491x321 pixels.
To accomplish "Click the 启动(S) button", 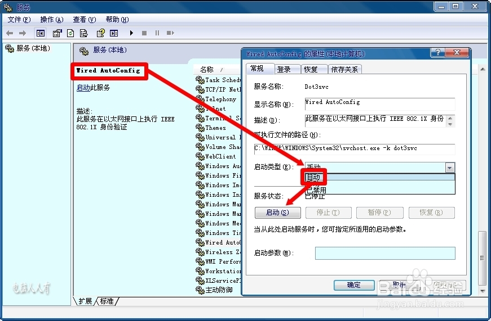I will pyautogui.click(x=277, y=213).
